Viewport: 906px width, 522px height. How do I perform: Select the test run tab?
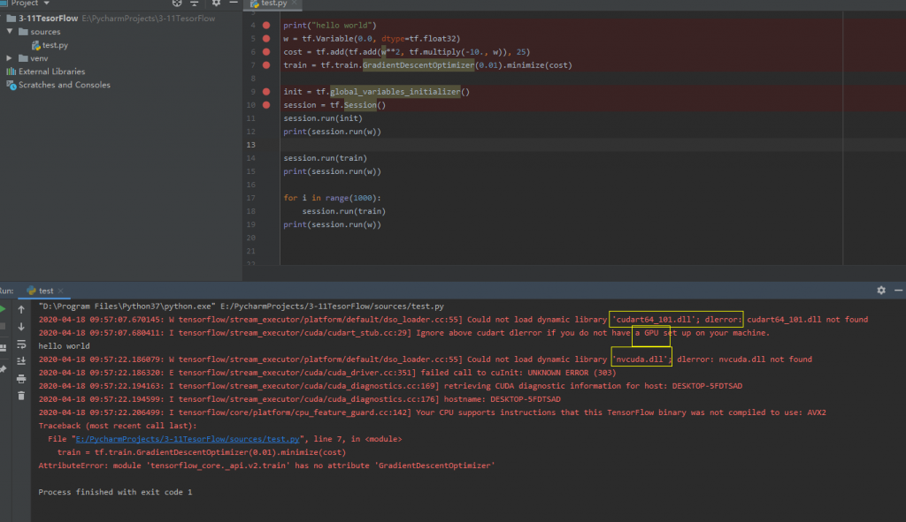(44, 290)
